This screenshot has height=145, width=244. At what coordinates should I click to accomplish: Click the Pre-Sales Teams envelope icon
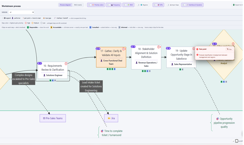click(x=44, y=118)
